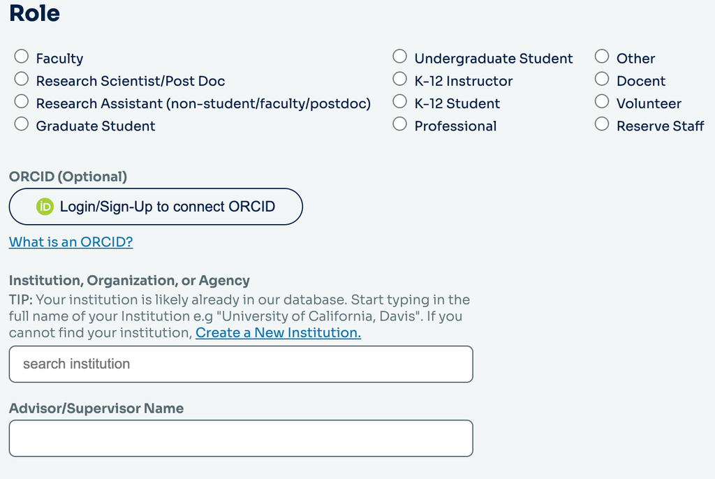Select Research Assistant (non-student) option
The image size is (715, 479).
point(22,101)
